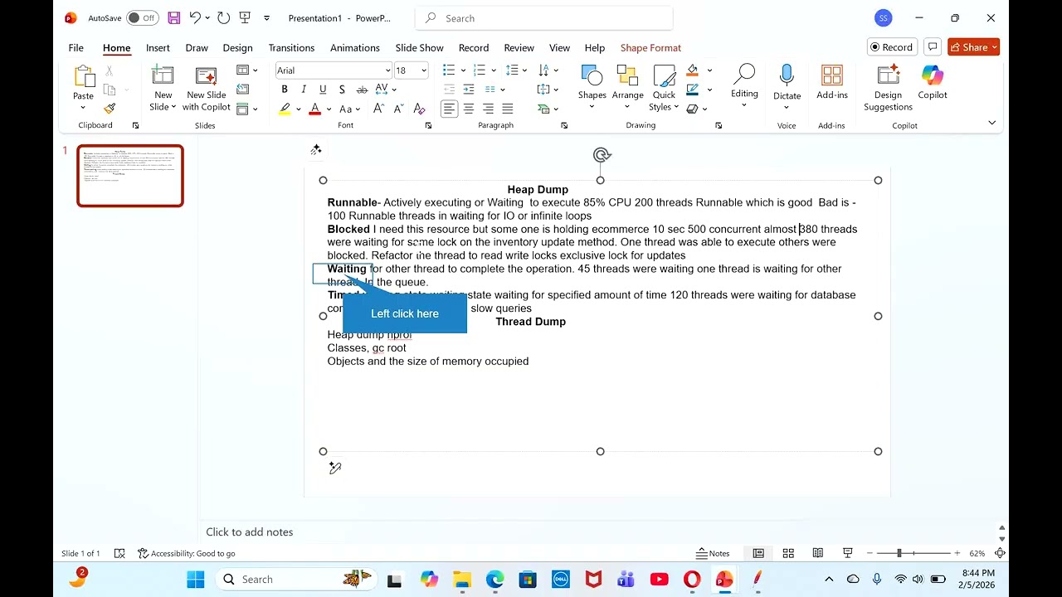Screen dimensions: 1062x597
Task: Launch Design Suggestions
Action: tap(888, 88)
